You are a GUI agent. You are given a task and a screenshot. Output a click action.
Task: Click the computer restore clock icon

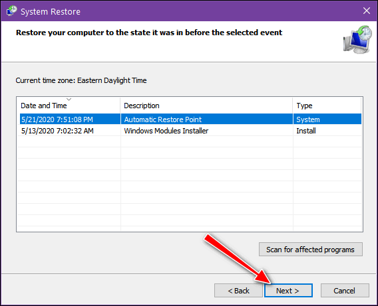357,39
